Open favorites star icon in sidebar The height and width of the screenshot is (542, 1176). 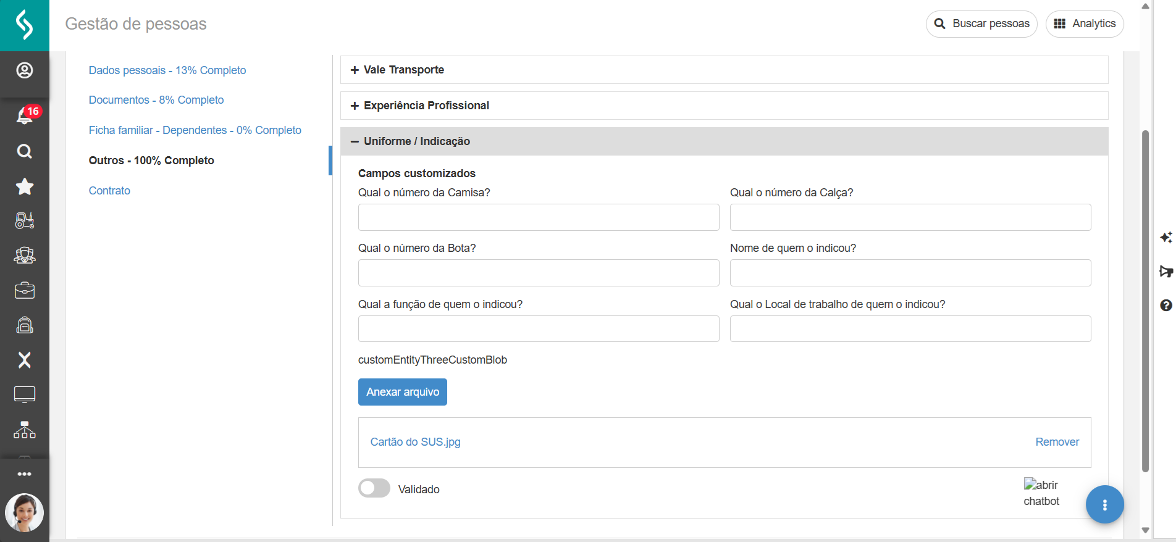pos(25,186)
